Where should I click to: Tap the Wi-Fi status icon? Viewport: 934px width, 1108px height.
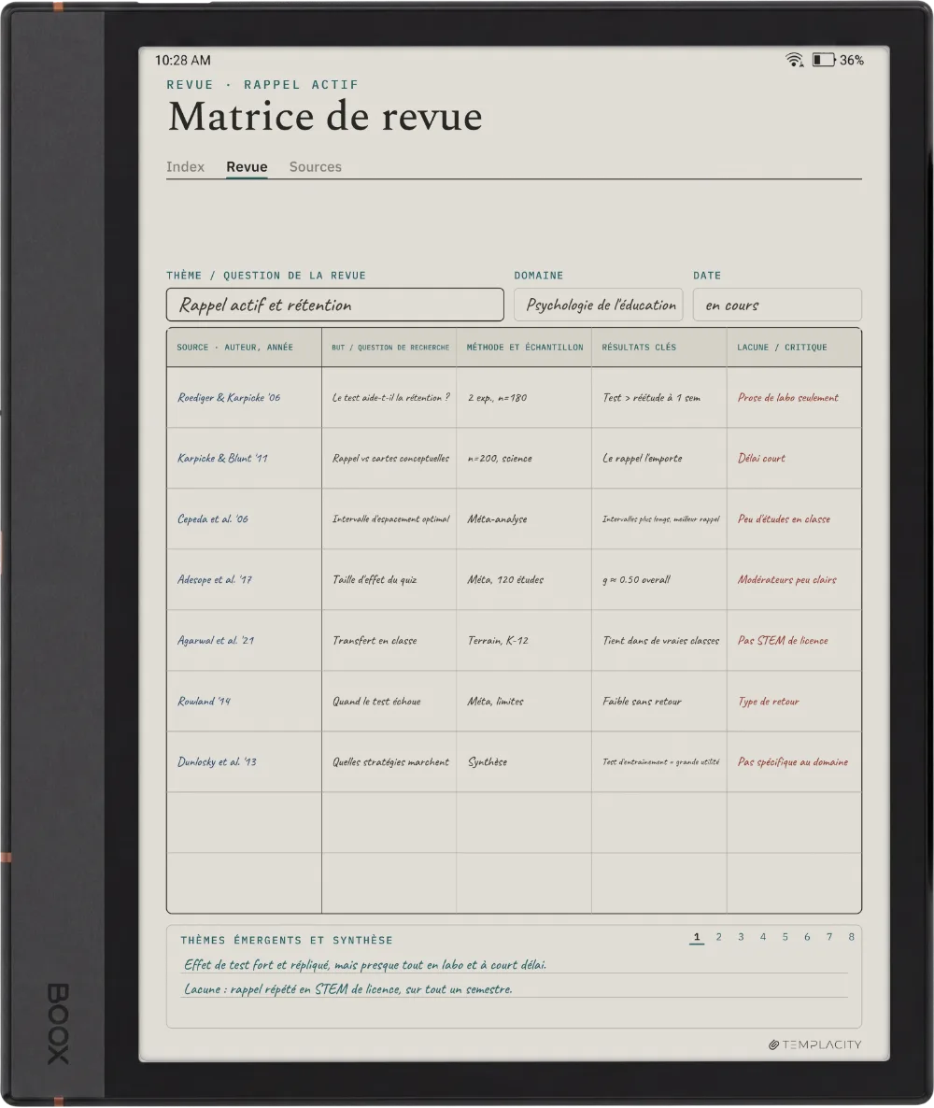(x=794, y=60)
